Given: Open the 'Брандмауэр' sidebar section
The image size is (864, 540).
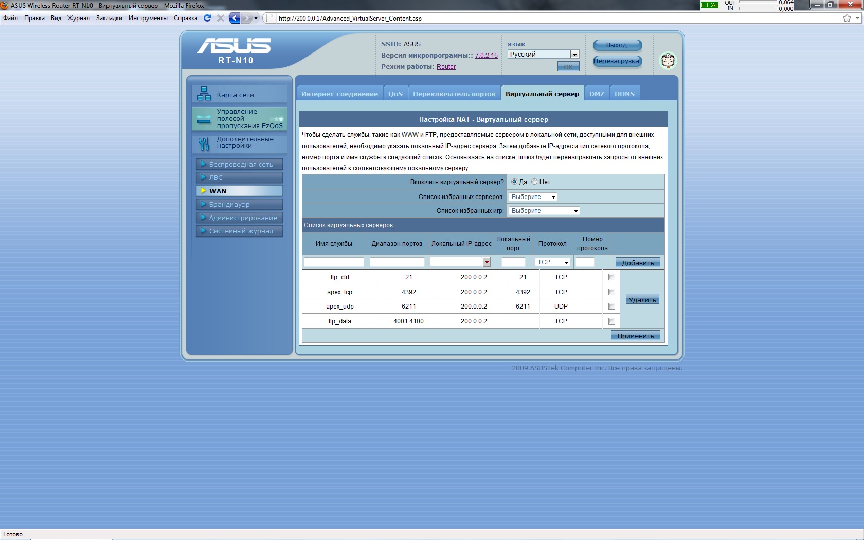Looking at the screenshot, I should 239,204.
